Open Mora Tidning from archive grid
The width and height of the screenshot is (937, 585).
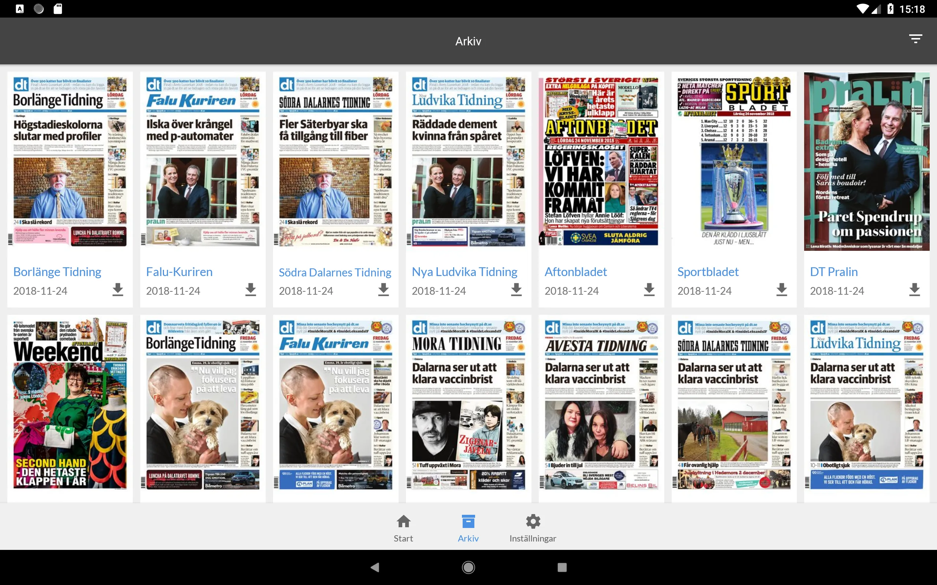coord(469,404)
